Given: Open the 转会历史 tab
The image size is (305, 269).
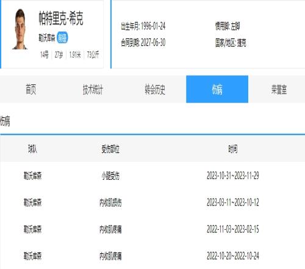Looking at the screenshot, I should coord(155,89).
